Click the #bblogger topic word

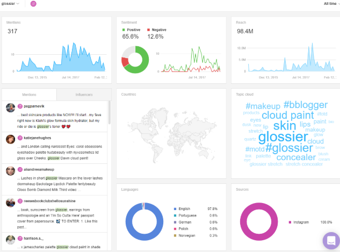pyautogui.click(x=306, y=105)
